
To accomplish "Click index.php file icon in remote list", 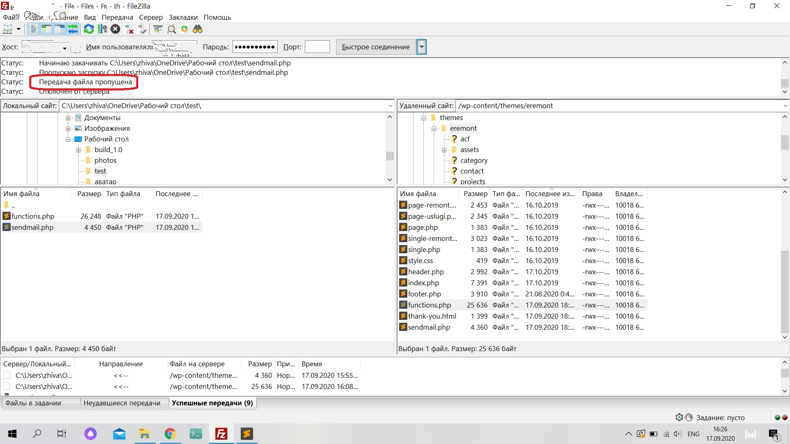I will 403,282.
